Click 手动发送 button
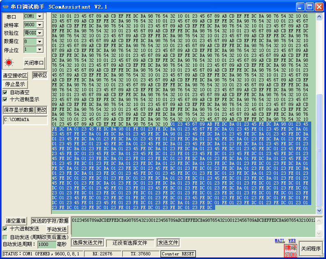The width and height of the screenshot is (326, 259). (x=57, y=230)
